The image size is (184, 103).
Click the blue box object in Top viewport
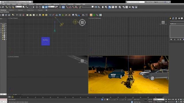click(x=45, y=41)
